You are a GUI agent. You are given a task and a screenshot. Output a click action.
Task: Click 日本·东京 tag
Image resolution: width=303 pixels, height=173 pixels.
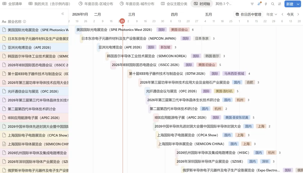pos(202,38)
